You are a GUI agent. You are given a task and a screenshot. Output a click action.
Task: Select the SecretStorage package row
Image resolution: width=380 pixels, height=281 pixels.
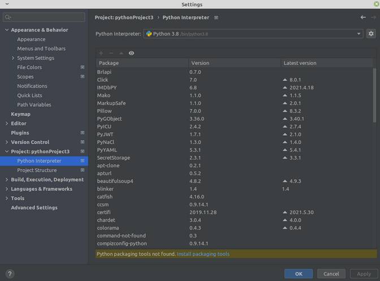[x=234, y=158]
